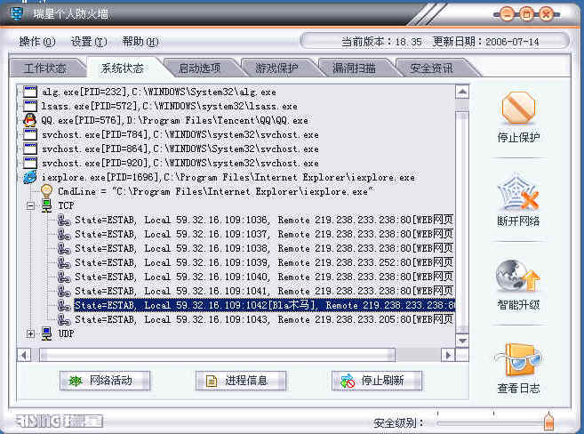584x434 pixels.
Task: Open the 游戏保护 tab
Action: point(276,68)
